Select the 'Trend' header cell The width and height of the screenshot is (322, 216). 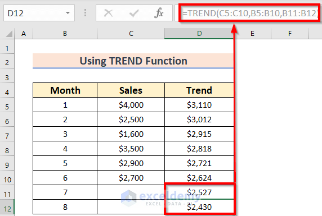coord(199,90)
